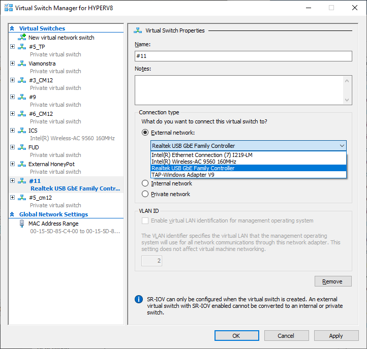Expand the #6_CM12 tree node
367x349 pixels.
[12, 114]
